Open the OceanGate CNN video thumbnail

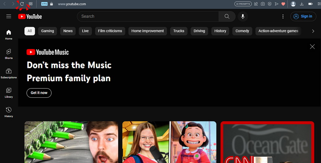click(x=267, y=142)
